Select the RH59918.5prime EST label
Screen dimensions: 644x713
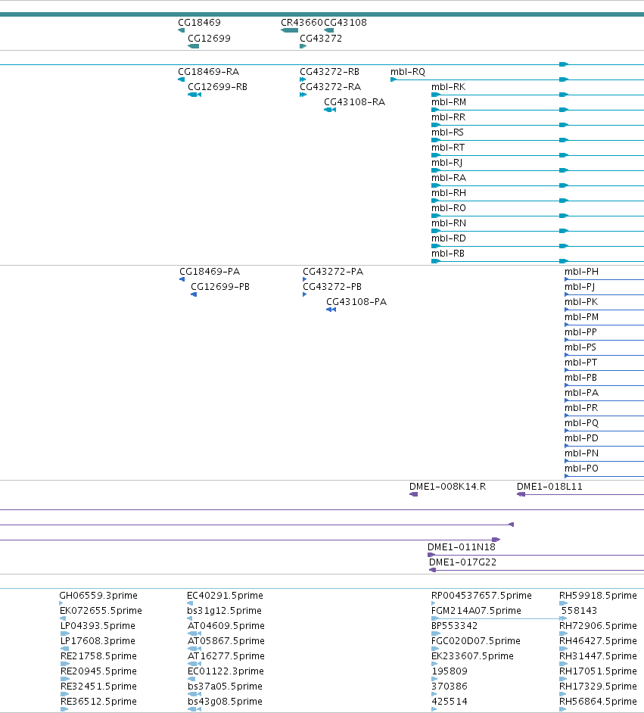[x=598, y=595]
